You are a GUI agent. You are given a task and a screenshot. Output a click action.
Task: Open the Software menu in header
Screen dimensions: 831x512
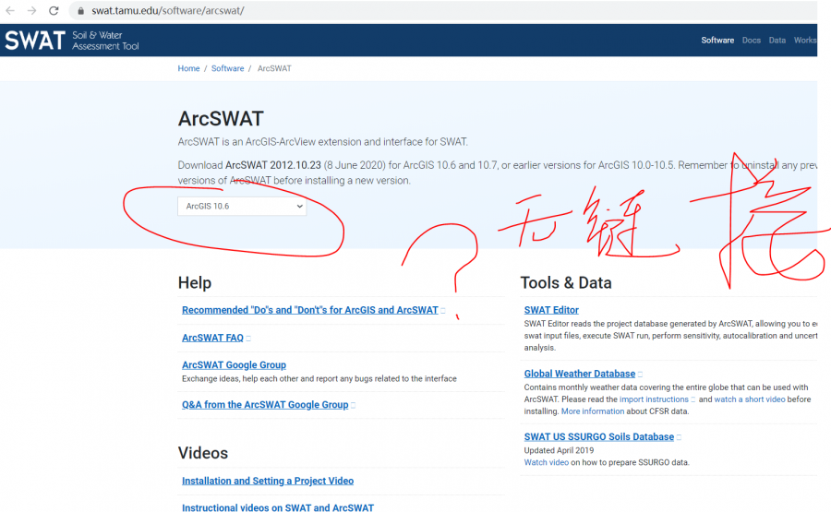[x=717, y=41]
